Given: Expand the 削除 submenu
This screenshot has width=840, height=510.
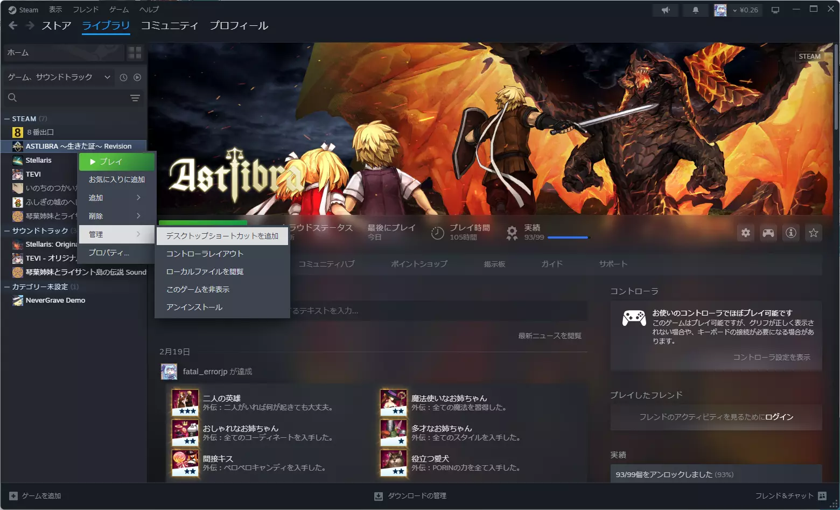Looking at the screenshot, I should click(x=117, y=216).
